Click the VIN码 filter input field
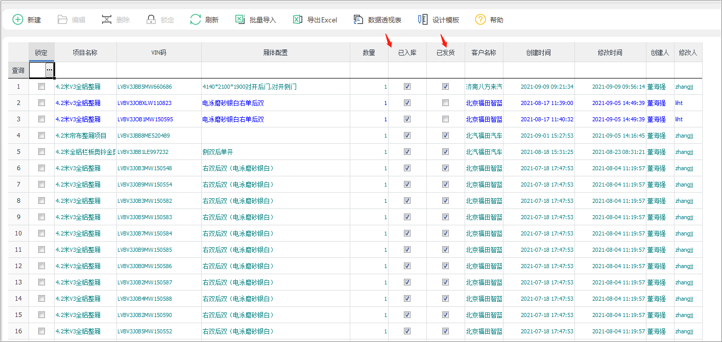 coord(159,70)
